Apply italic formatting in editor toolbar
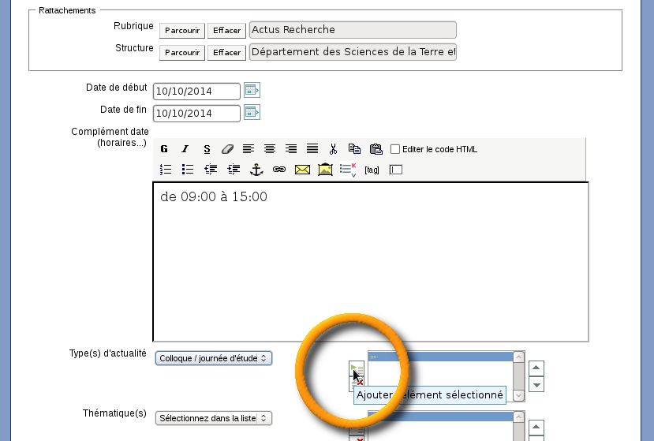654x441 pixels. [x=185, y=149]
